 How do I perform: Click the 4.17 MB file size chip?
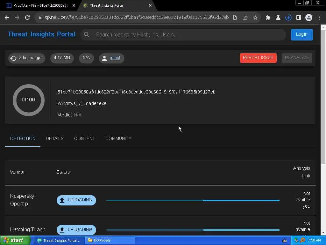pyautogui.click(x=62, y=58)
